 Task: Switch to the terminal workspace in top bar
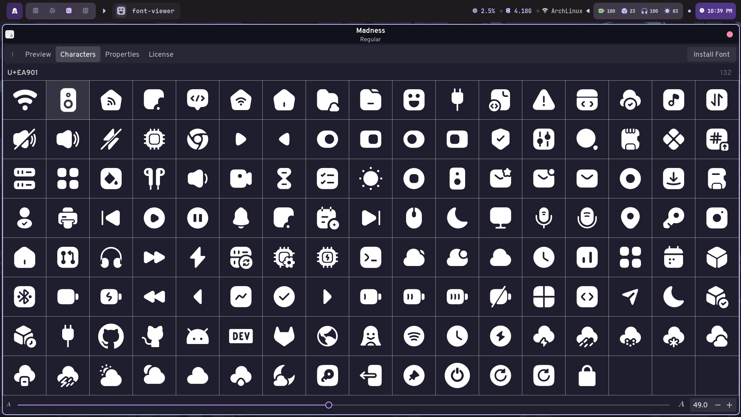point(69,11)
